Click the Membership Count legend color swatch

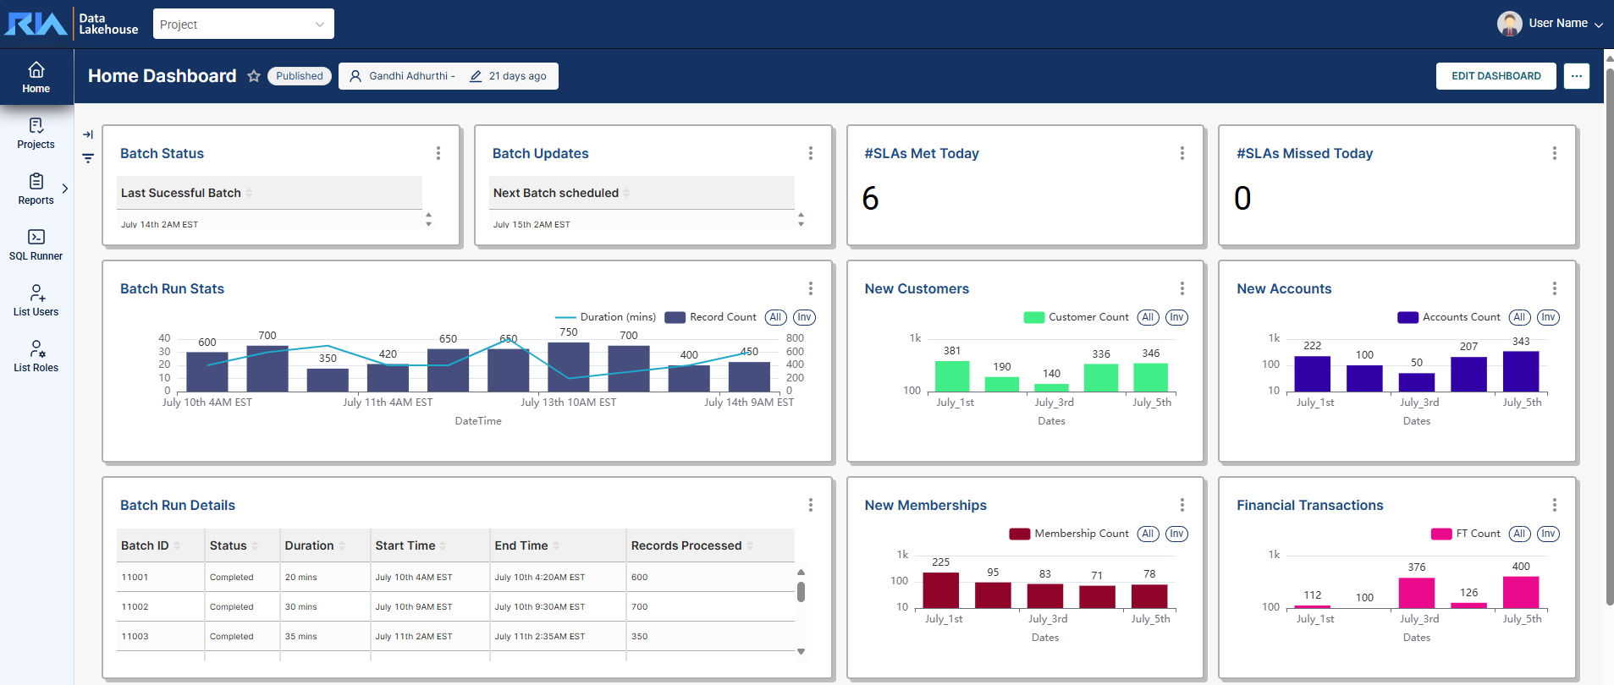(1019, 534)
